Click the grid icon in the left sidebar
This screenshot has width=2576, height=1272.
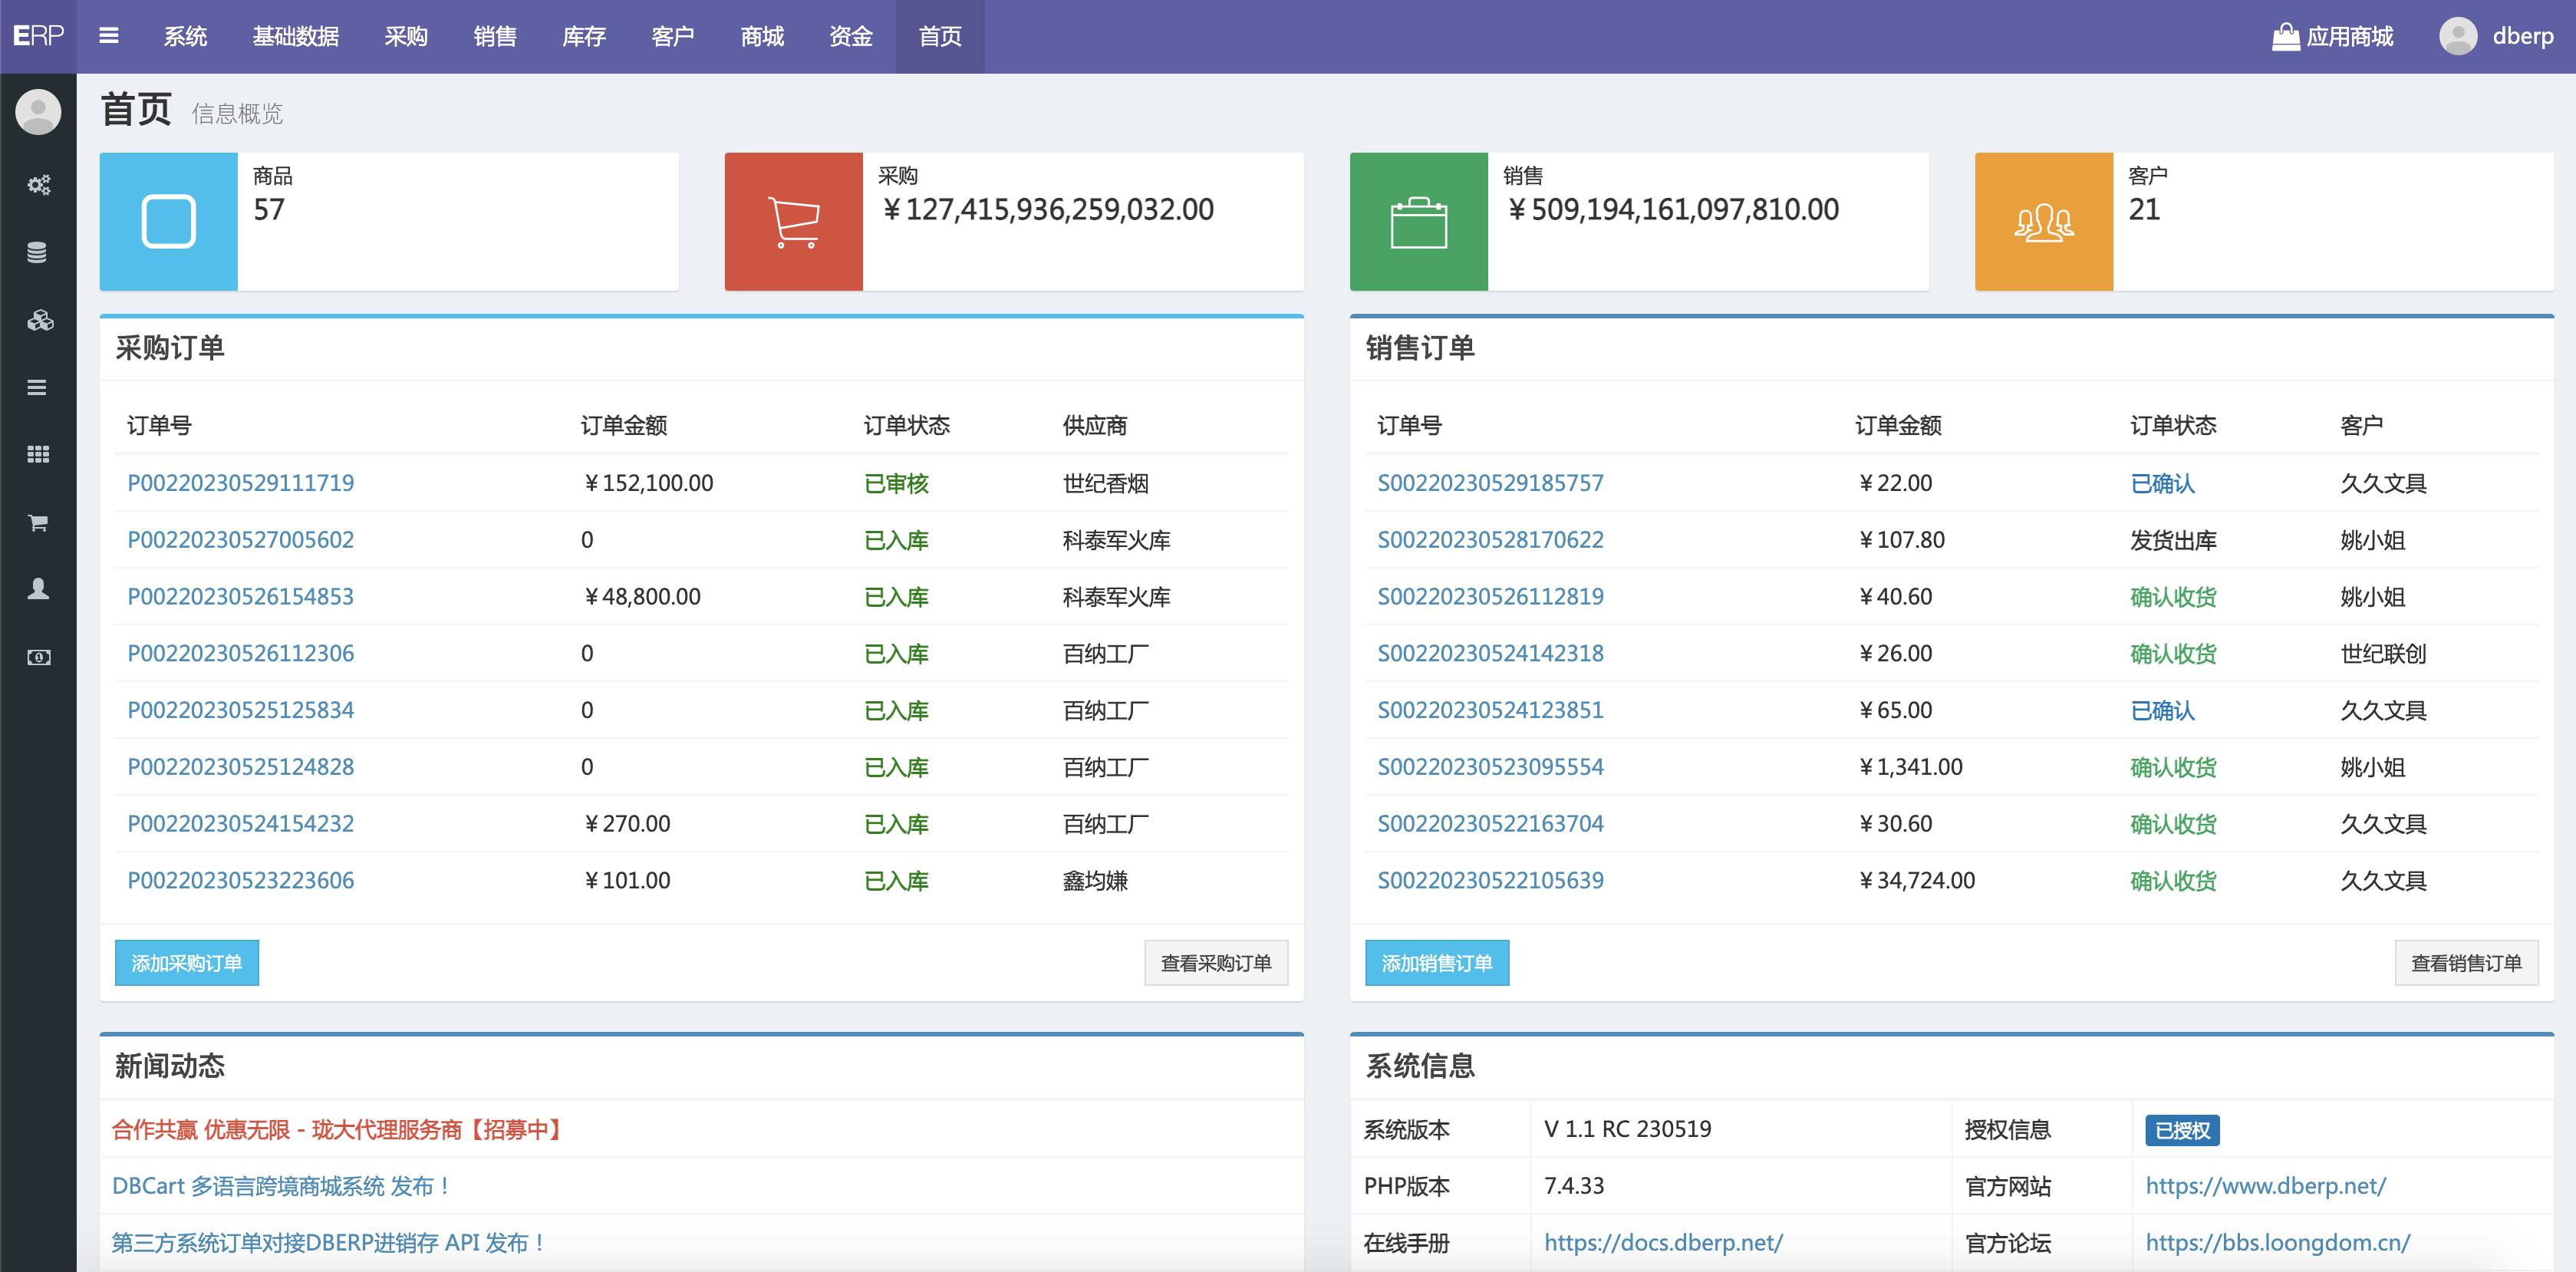click(x=38, y=453)
